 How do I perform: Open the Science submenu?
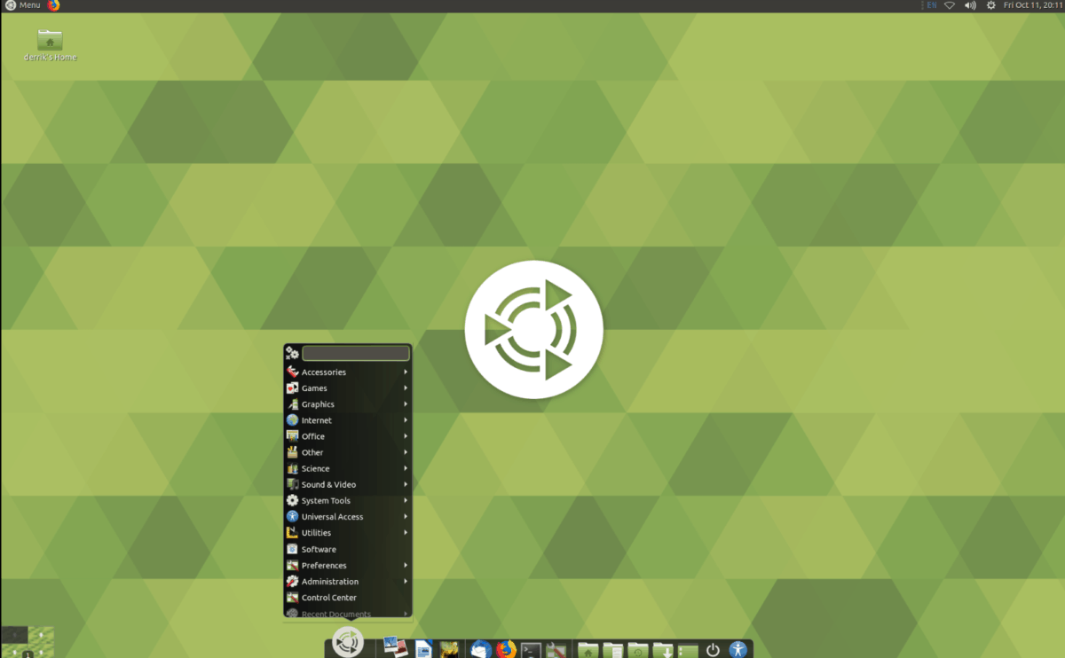pyautogui.click(x=348, y=468)
